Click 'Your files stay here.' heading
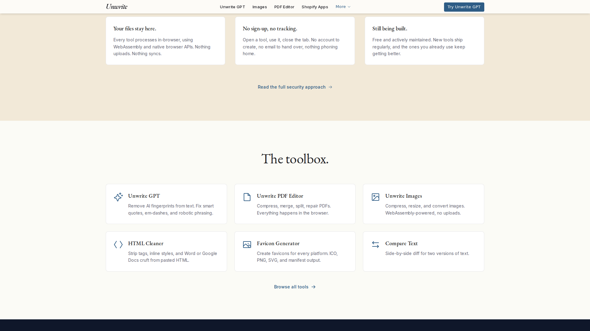This screenshot has width=590, height=331. click(135, 29)
